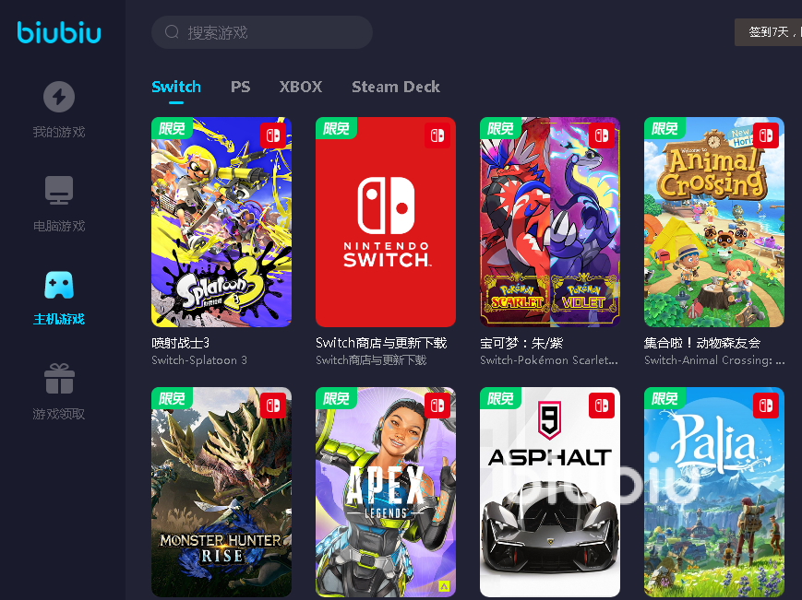The image size is (802, 600).
Task: Click the biubiu logo
Action: (x=59, y=32)
